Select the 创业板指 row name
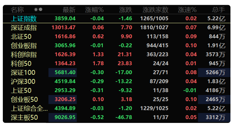 tap(24, 46)
